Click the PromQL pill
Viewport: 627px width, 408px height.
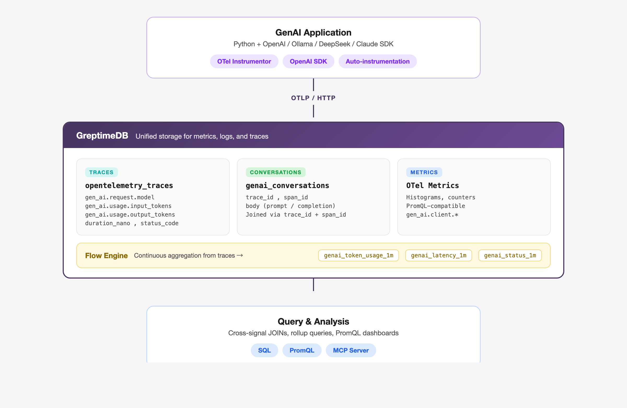coord(302,350)
